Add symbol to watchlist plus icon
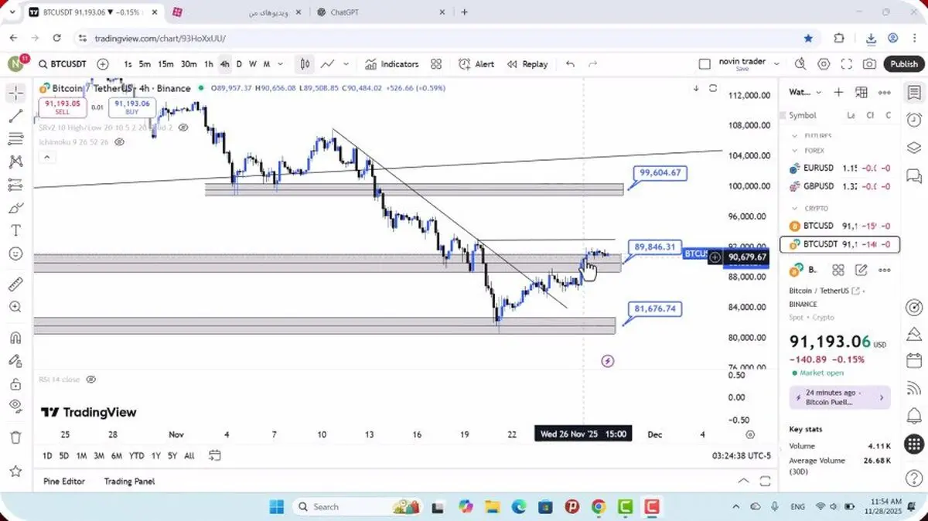Screen dimensions: 928x521 (x=838, y=92)
